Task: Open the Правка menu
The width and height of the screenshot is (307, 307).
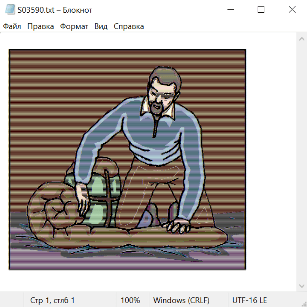Action: click(x=41, y=27)
